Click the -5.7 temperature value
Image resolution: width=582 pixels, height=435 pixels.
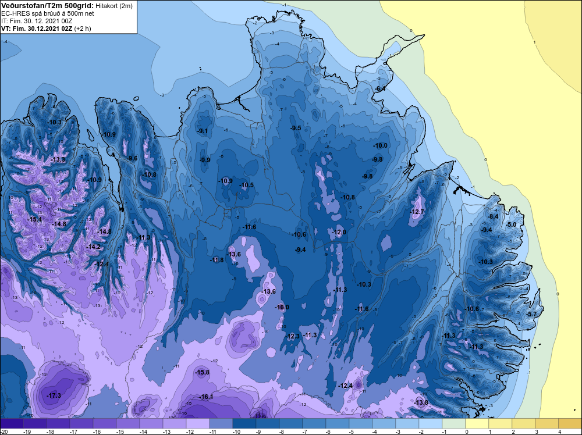point(531,314)
